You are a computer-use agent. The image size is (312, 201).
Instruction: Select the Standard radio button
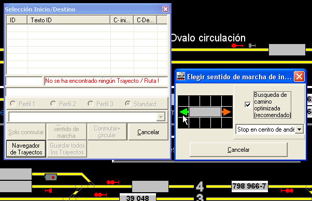[127, 104]
